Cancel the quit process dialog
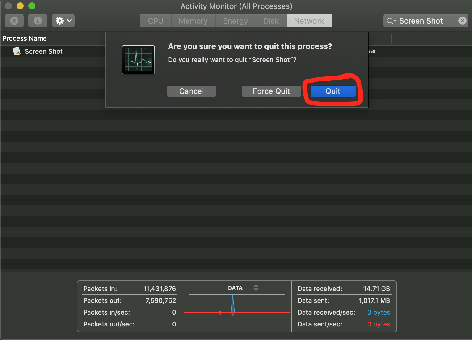 click(192, 91)
